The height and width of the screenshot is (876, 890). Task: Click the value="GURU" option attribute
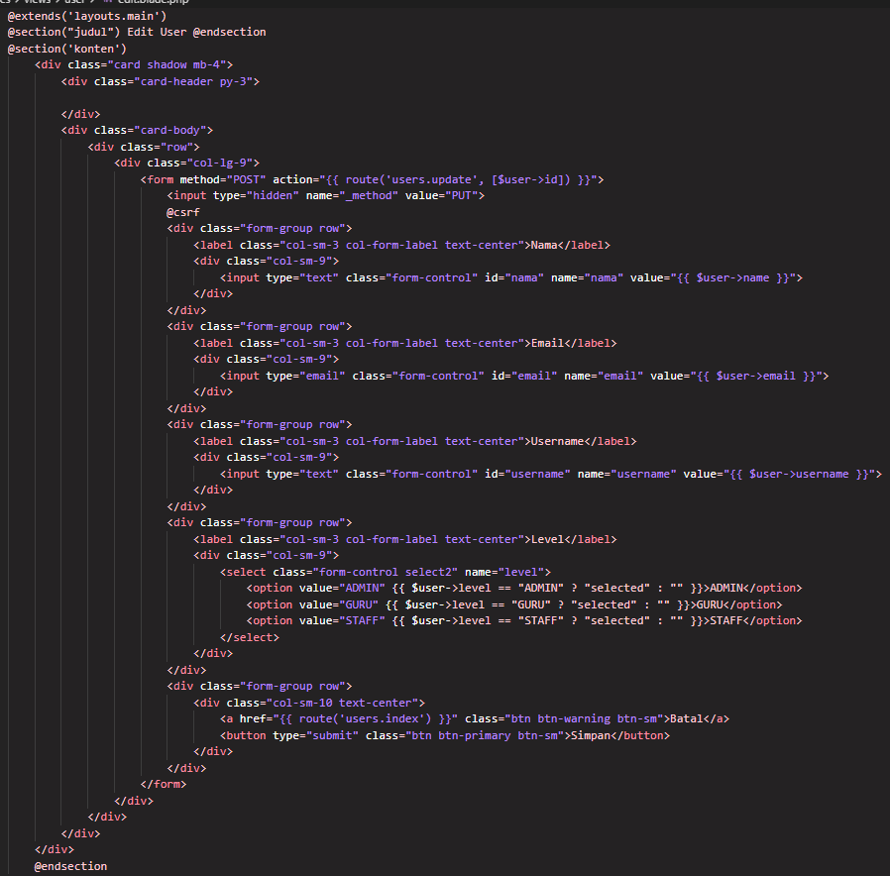click(x=339, y=605)
